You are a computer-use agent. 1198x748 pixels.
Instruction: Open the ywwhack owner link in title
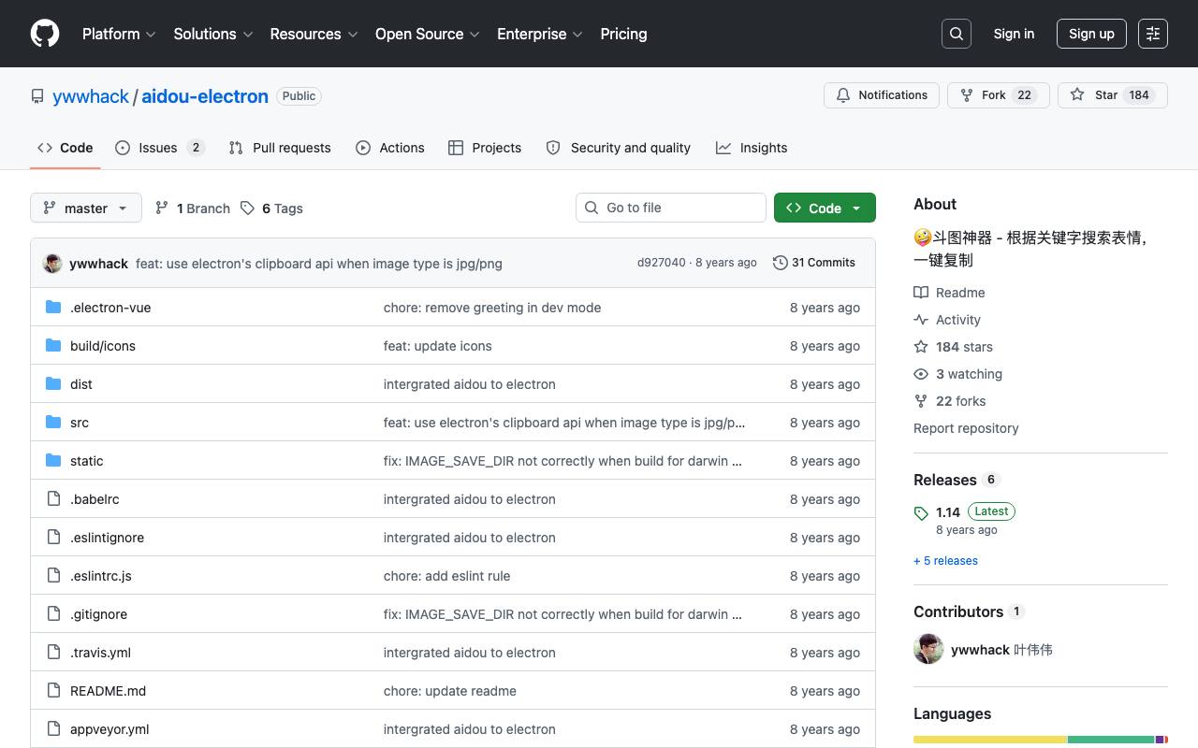91,96
